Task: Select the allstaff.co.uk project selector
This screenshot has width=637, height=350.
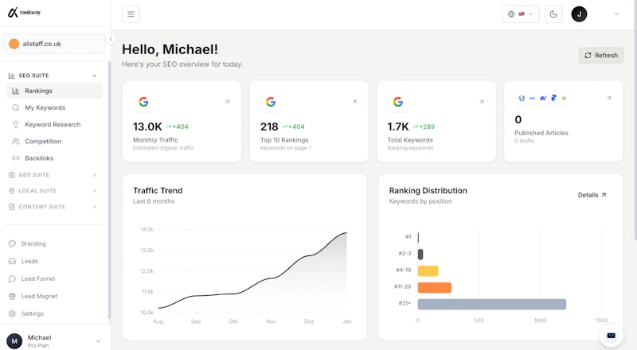Action: 54,44
